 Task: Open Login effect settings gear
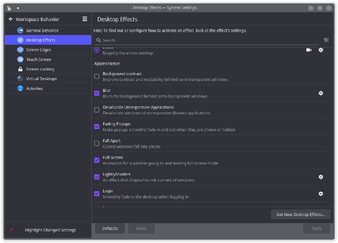321,194
